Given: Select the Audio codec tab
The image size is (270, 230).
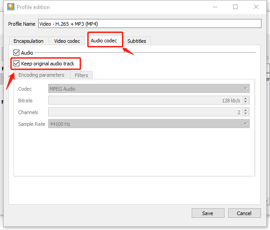Looking at the screenshot, I should [x=104, y=41].
